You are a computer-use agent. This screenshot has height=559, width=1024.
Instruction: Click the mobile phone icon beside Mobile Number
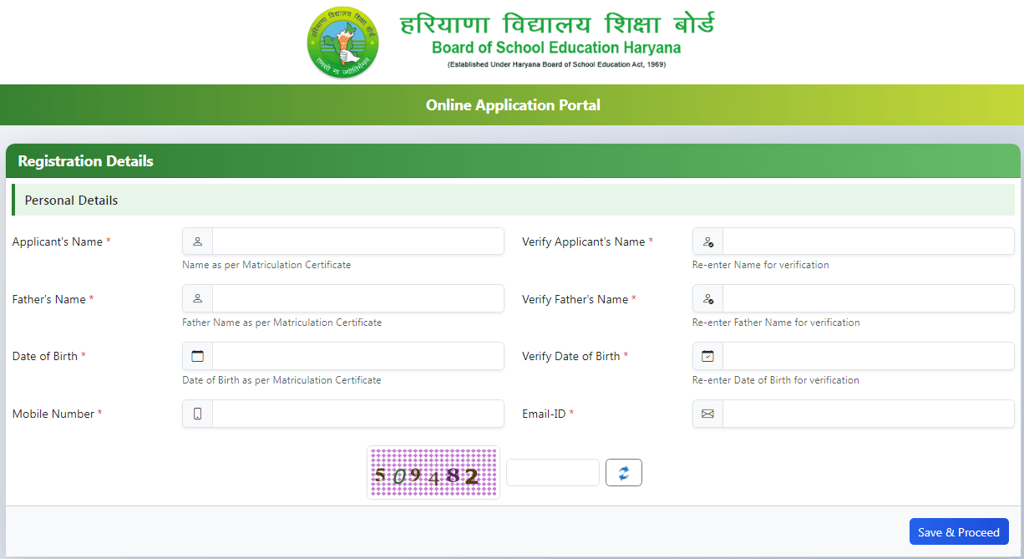[196, 413]
